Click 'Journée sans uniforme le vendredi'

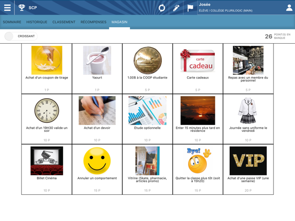click(248, 129)
